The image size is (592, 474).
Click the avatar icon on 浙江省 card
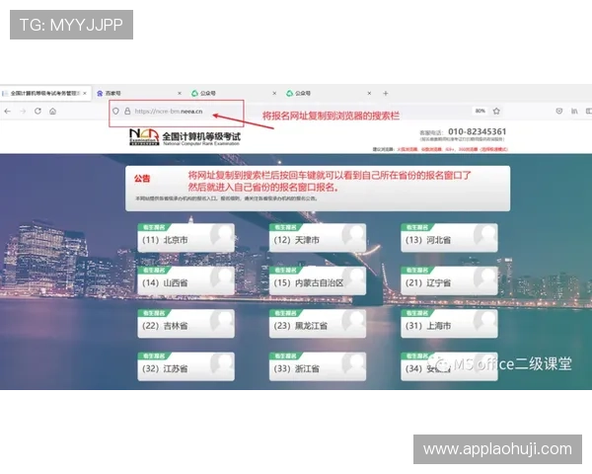pos(354,364)
